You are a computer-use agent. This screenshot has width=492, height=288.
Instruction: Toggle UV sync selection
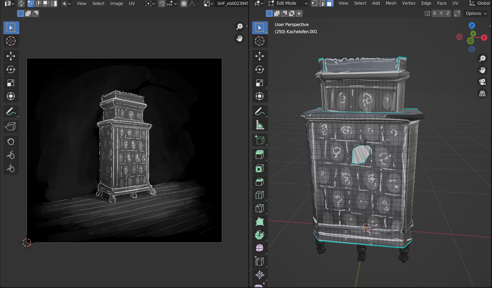pos(21,3)
